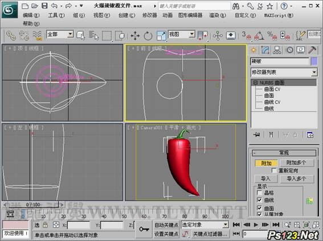Click the 导入多个 button

[x=296, y=178]
